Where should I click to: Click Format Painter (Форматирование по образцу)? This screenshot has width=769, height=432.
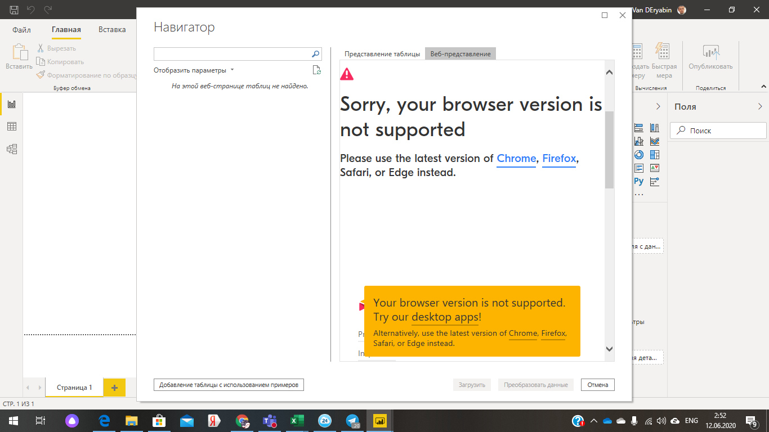(86, 75)
